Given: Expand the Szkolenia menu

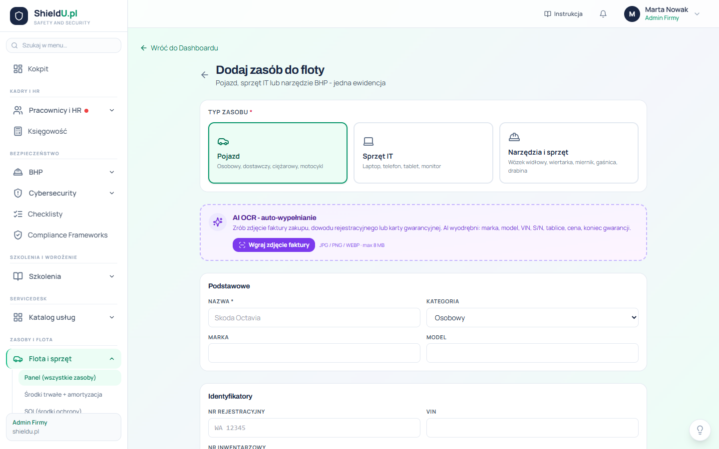Looking at the screenshot, I should pos(63,276).
